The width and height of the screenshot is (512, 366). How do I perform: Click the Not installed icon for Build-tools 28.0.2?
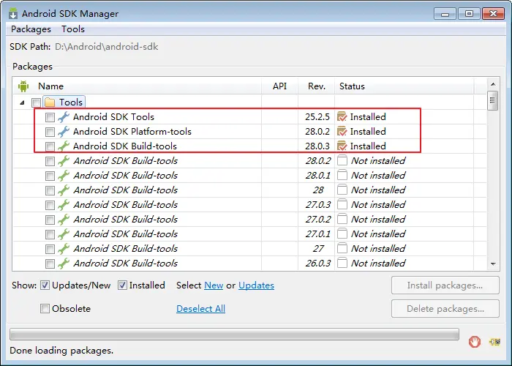[342, 161]
